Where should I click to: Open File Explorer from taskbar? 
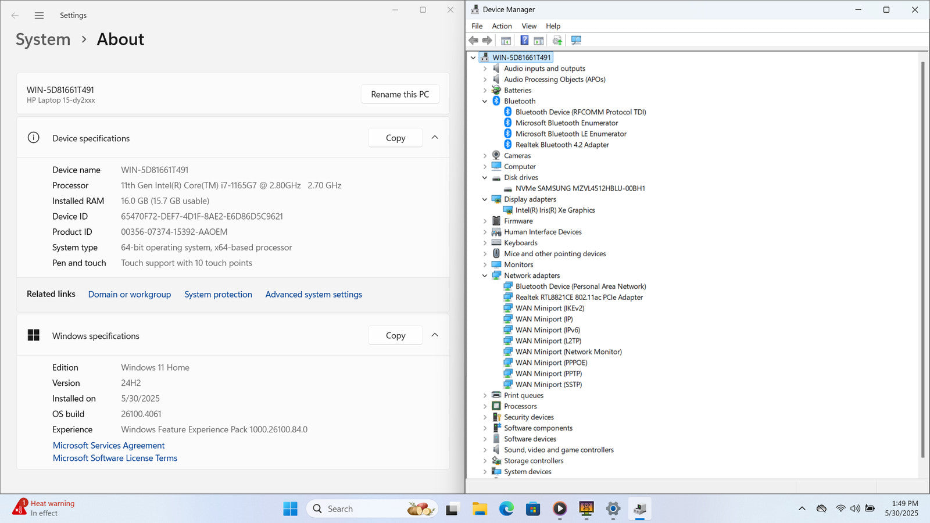480,509
